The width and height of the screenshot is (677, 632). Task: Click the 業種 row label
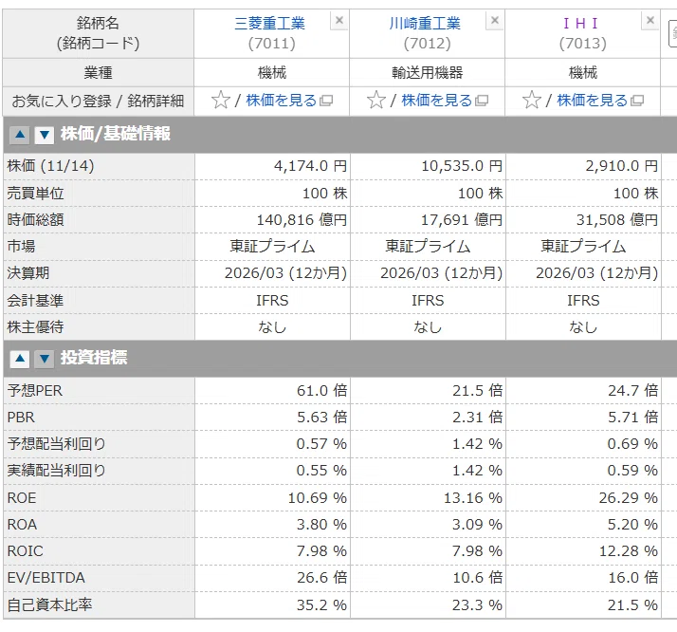[98, 72]
